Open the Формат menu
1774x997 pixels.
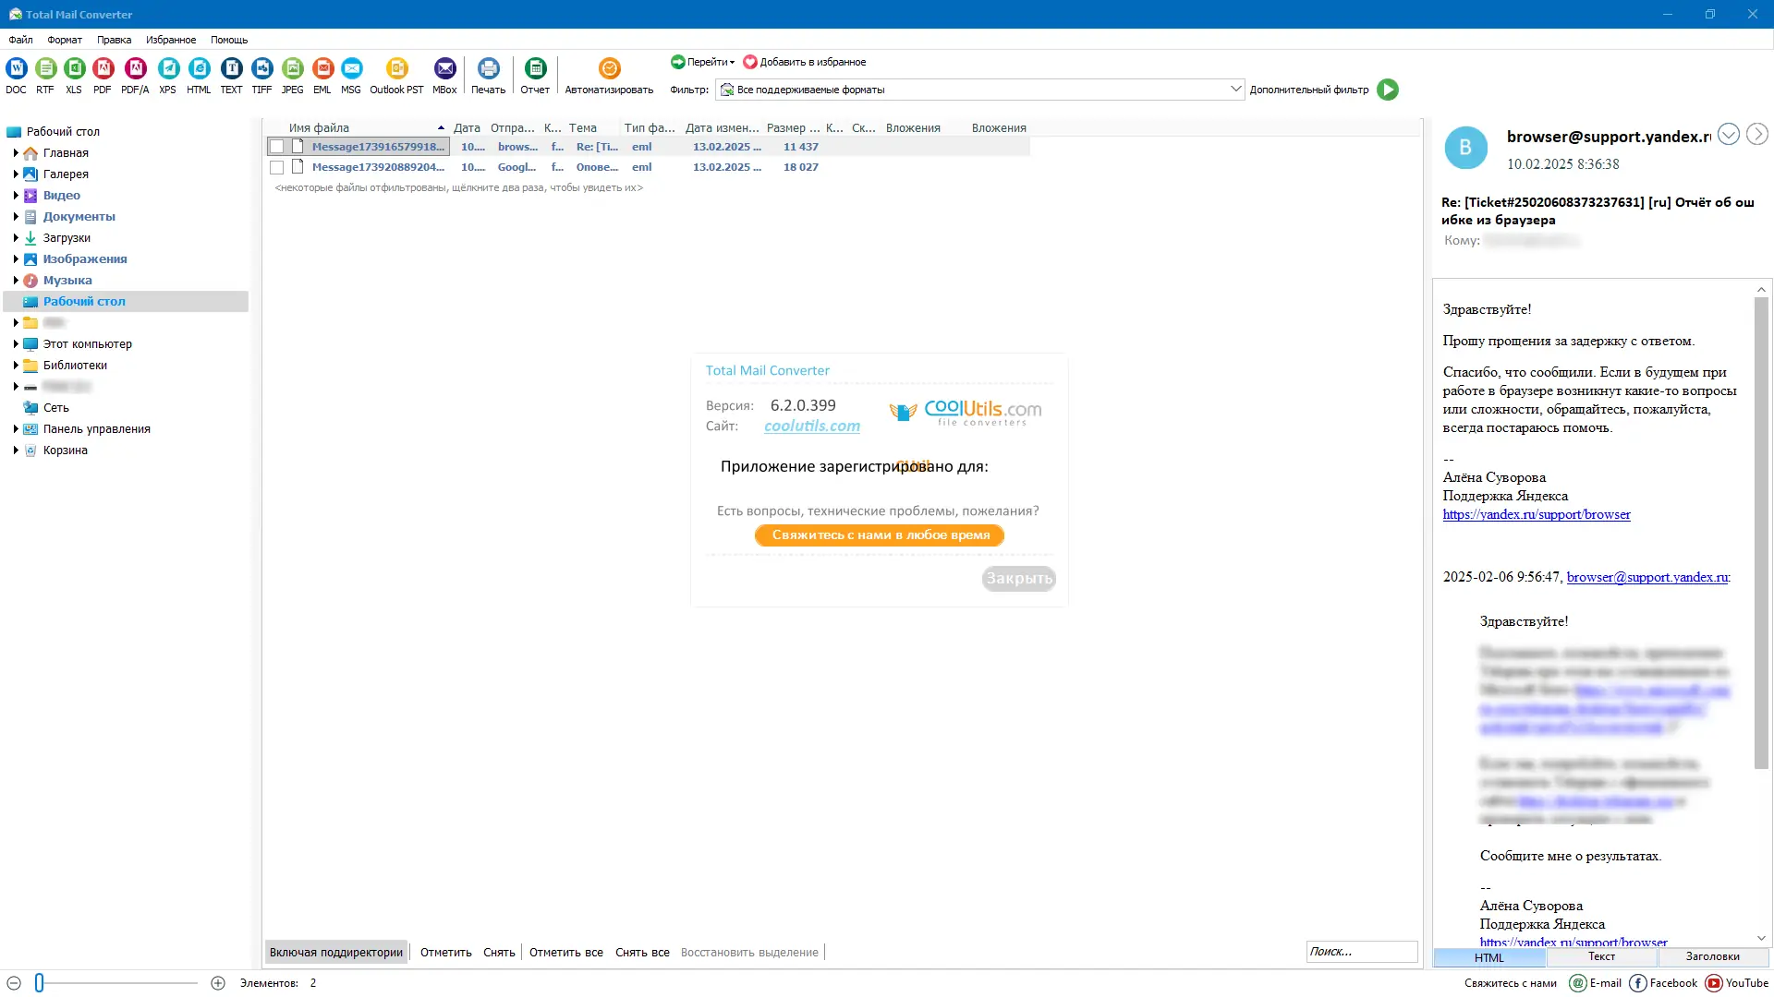[65, 40]
